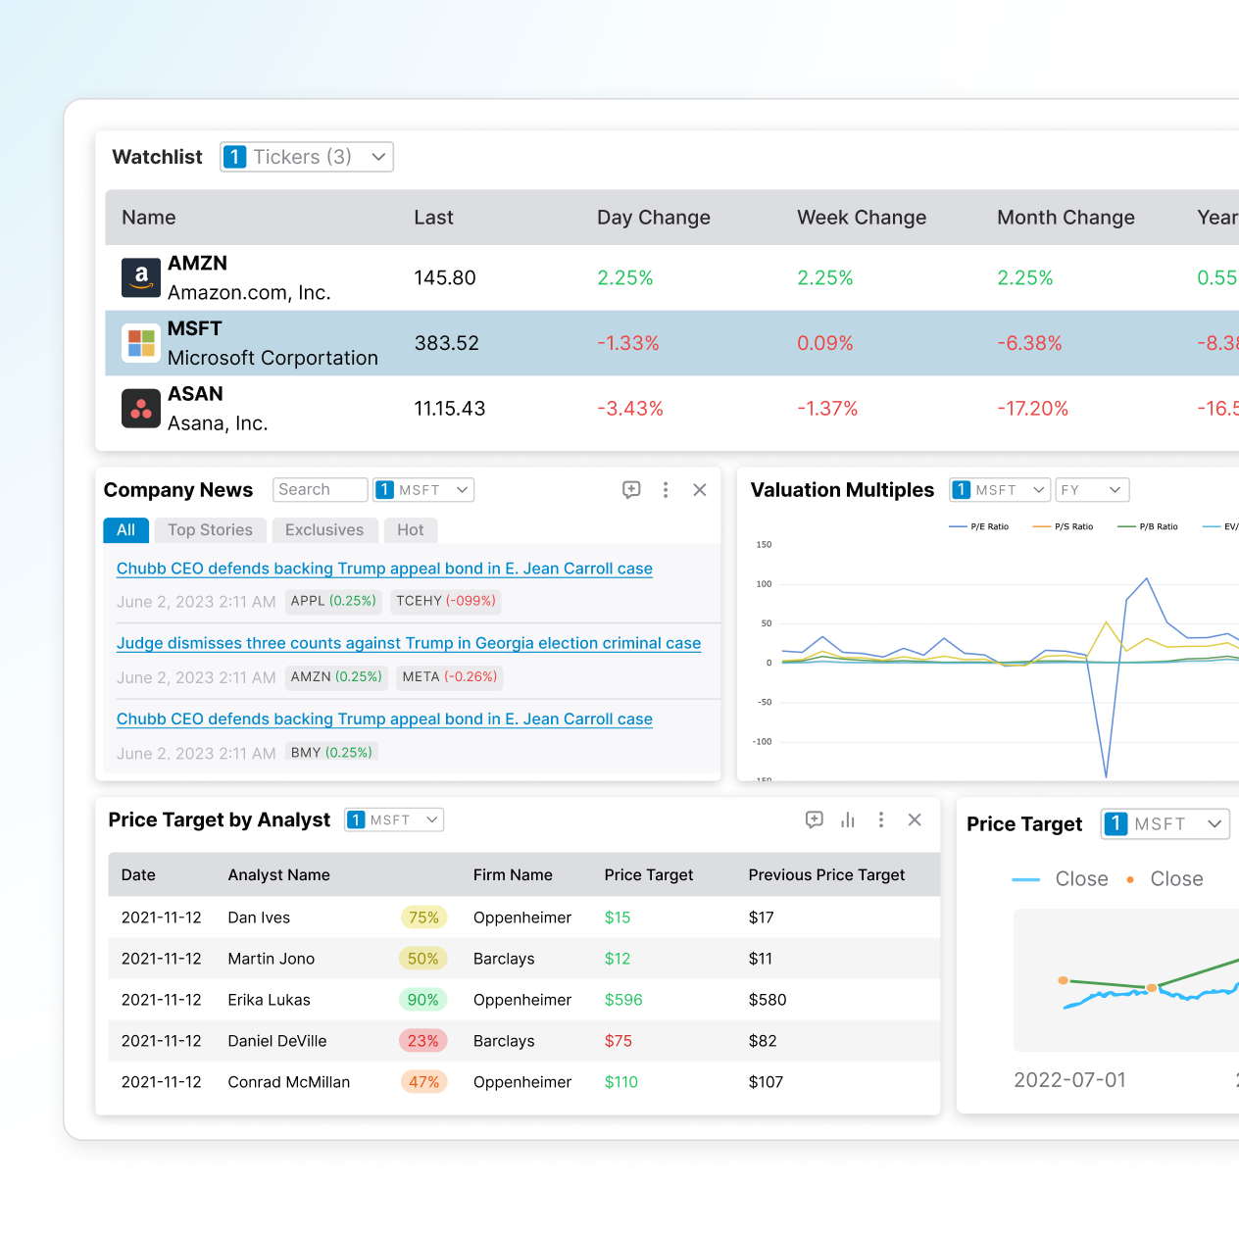Click the Microsoft logo icon in watchlist

point(141,343)
